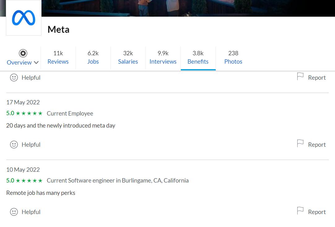Click text '20 days and the newly introduced meta day'
Image resolution: width=335 pixels, height=227 pixels.
(61, 125)
